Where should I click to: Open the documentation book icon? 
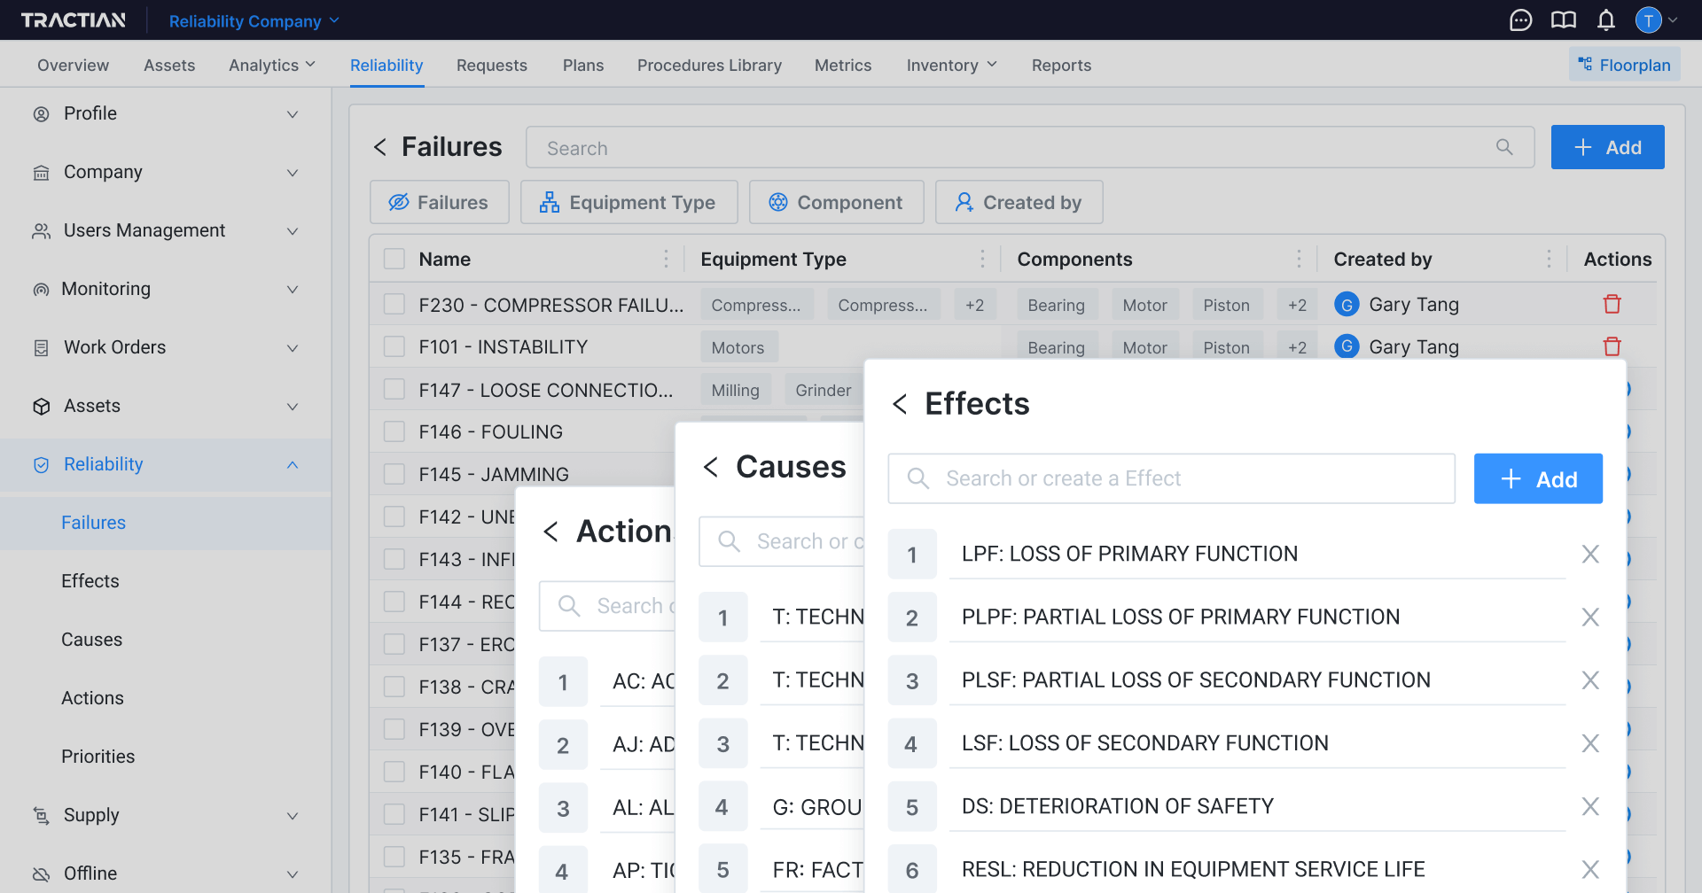(x=1563, y=19)
